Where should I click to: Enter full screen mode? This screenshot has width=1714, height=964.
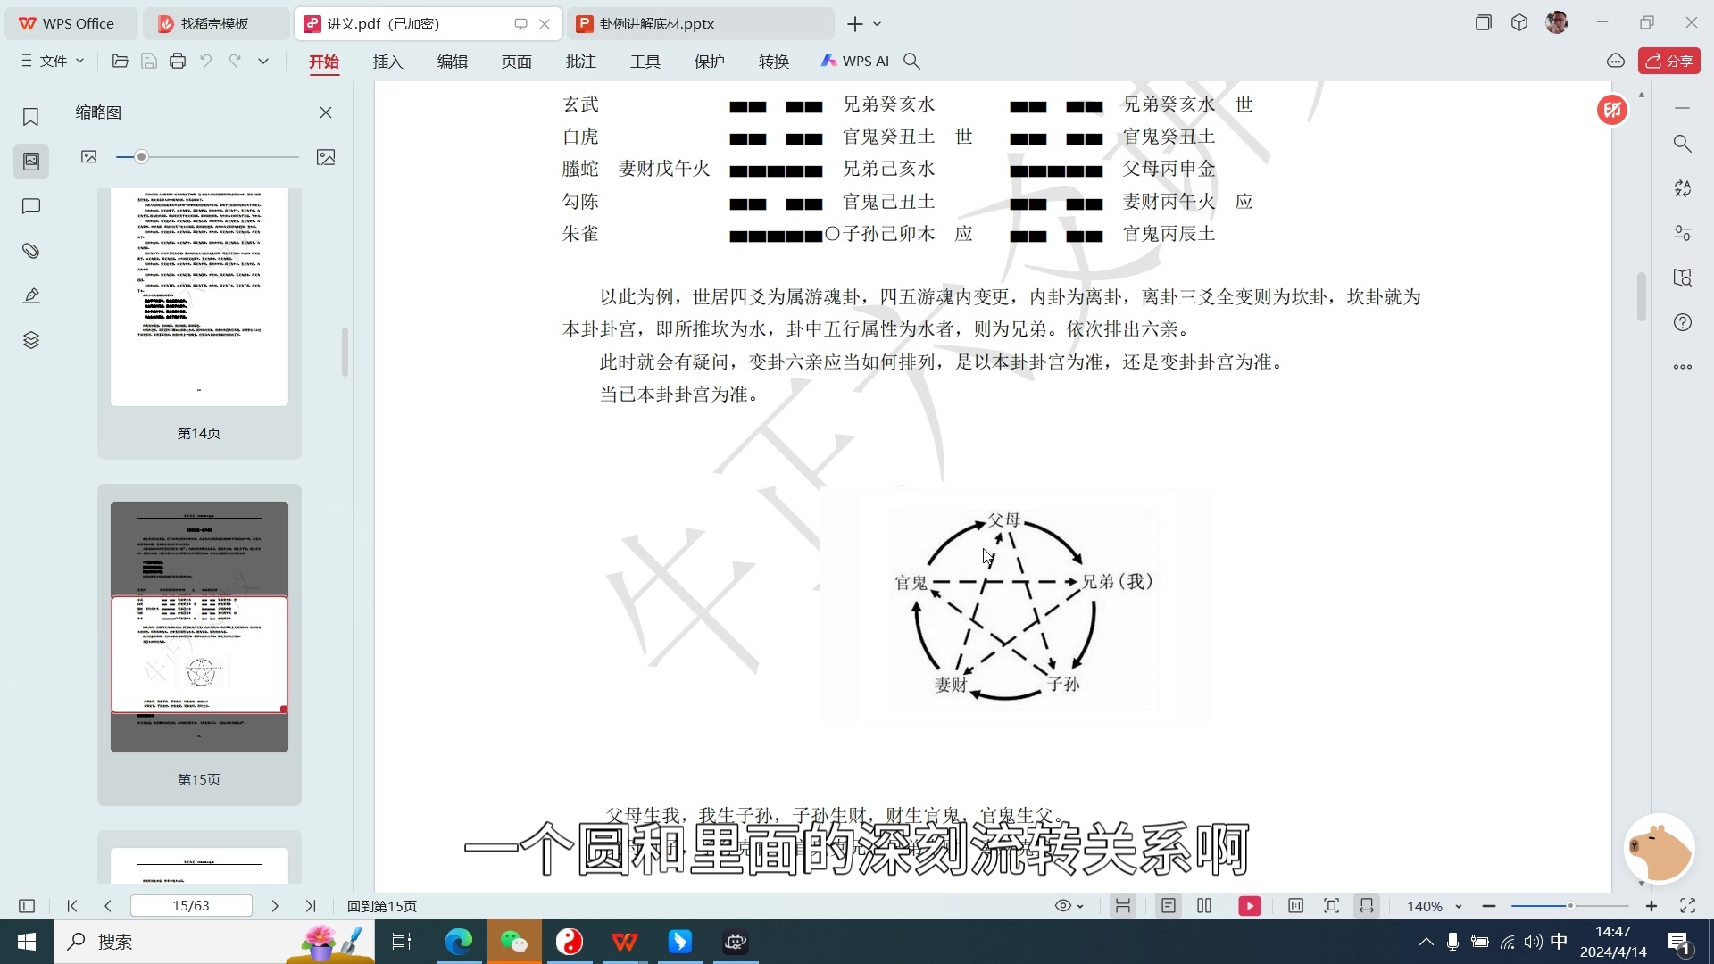click(x=1687, y=906)
